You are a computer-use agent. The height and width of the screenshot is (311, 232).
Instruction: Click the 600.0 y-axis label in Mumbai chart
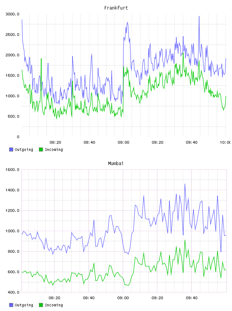13,272
